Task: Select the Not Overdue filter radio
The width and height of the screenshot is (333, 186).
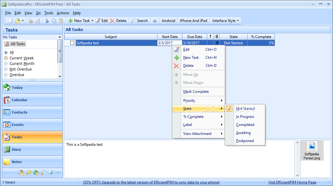Action: coord(6,69)
